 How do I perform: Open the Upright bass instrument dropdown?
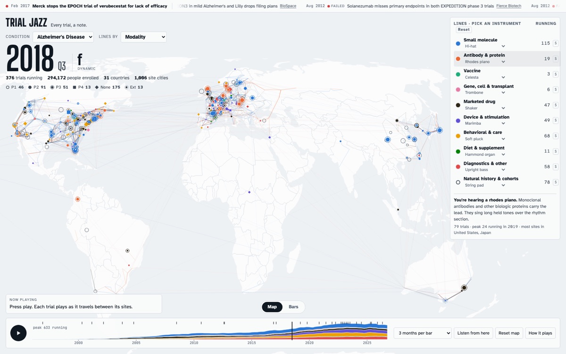click(485, 169)
